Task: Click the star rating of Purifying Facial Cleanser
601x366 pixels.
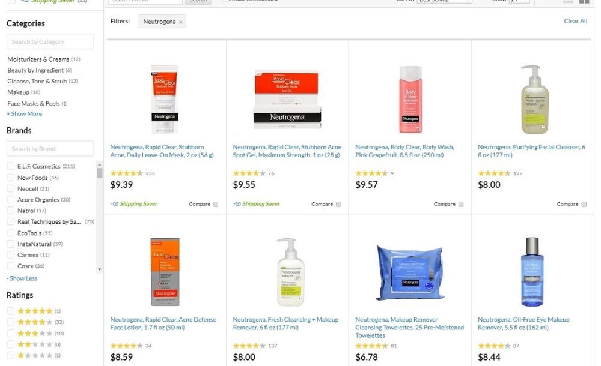Action: [x=494, y=173]
